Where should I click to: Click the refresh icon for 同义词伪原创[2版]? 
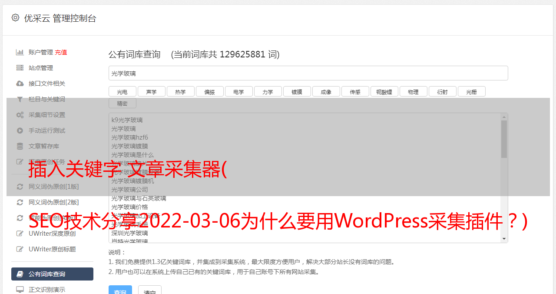tap(20, 202)
